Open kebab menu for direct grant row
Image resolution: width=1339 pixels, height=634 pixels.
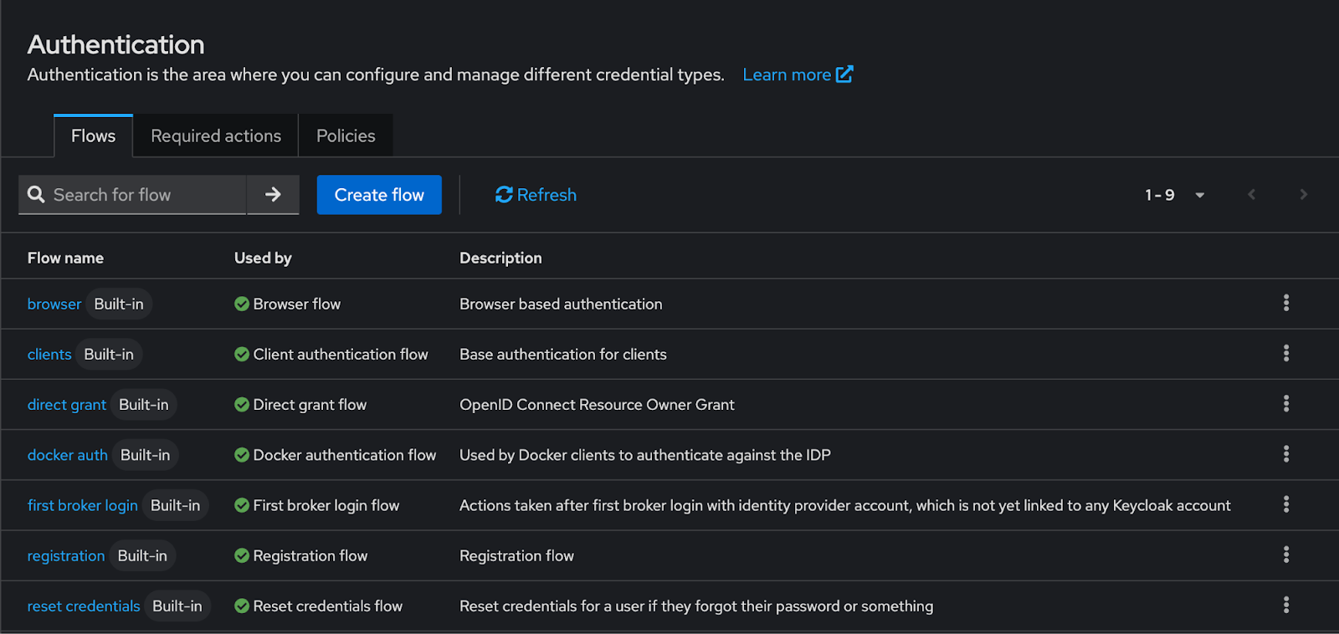click(x=1285, y=403)
